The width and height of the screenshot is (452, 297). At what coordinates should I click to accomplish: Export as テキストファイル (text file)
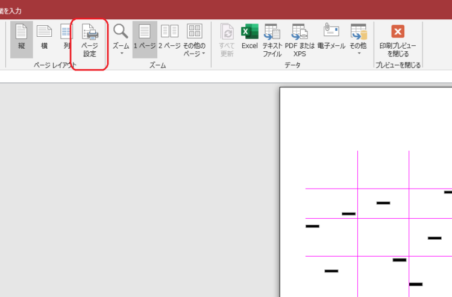coord(272,40)
